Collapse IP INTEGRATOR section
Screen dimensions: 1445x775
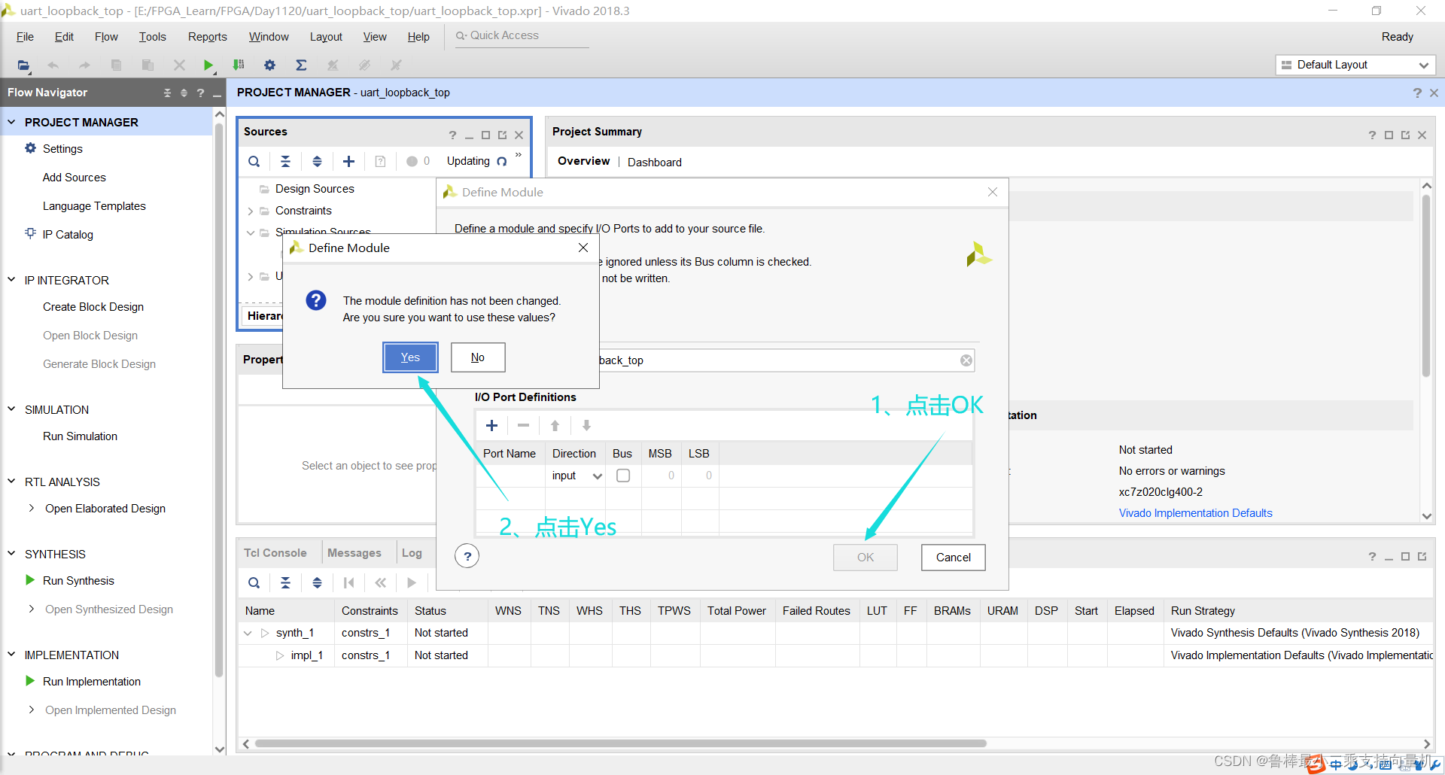[11, 280]
